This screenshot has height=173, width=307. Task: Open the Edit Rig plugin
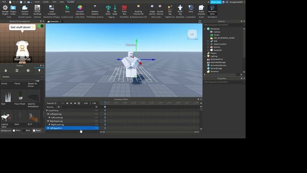(x=170, y=10)
